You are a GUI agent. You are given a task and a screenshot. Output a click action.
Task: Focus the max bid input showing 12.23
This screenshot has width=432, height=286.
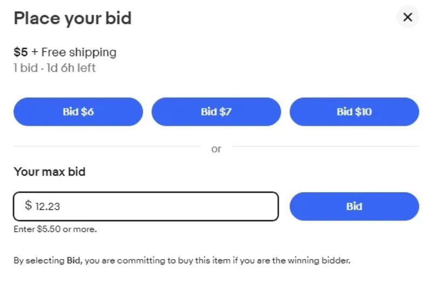click(151, 206)
